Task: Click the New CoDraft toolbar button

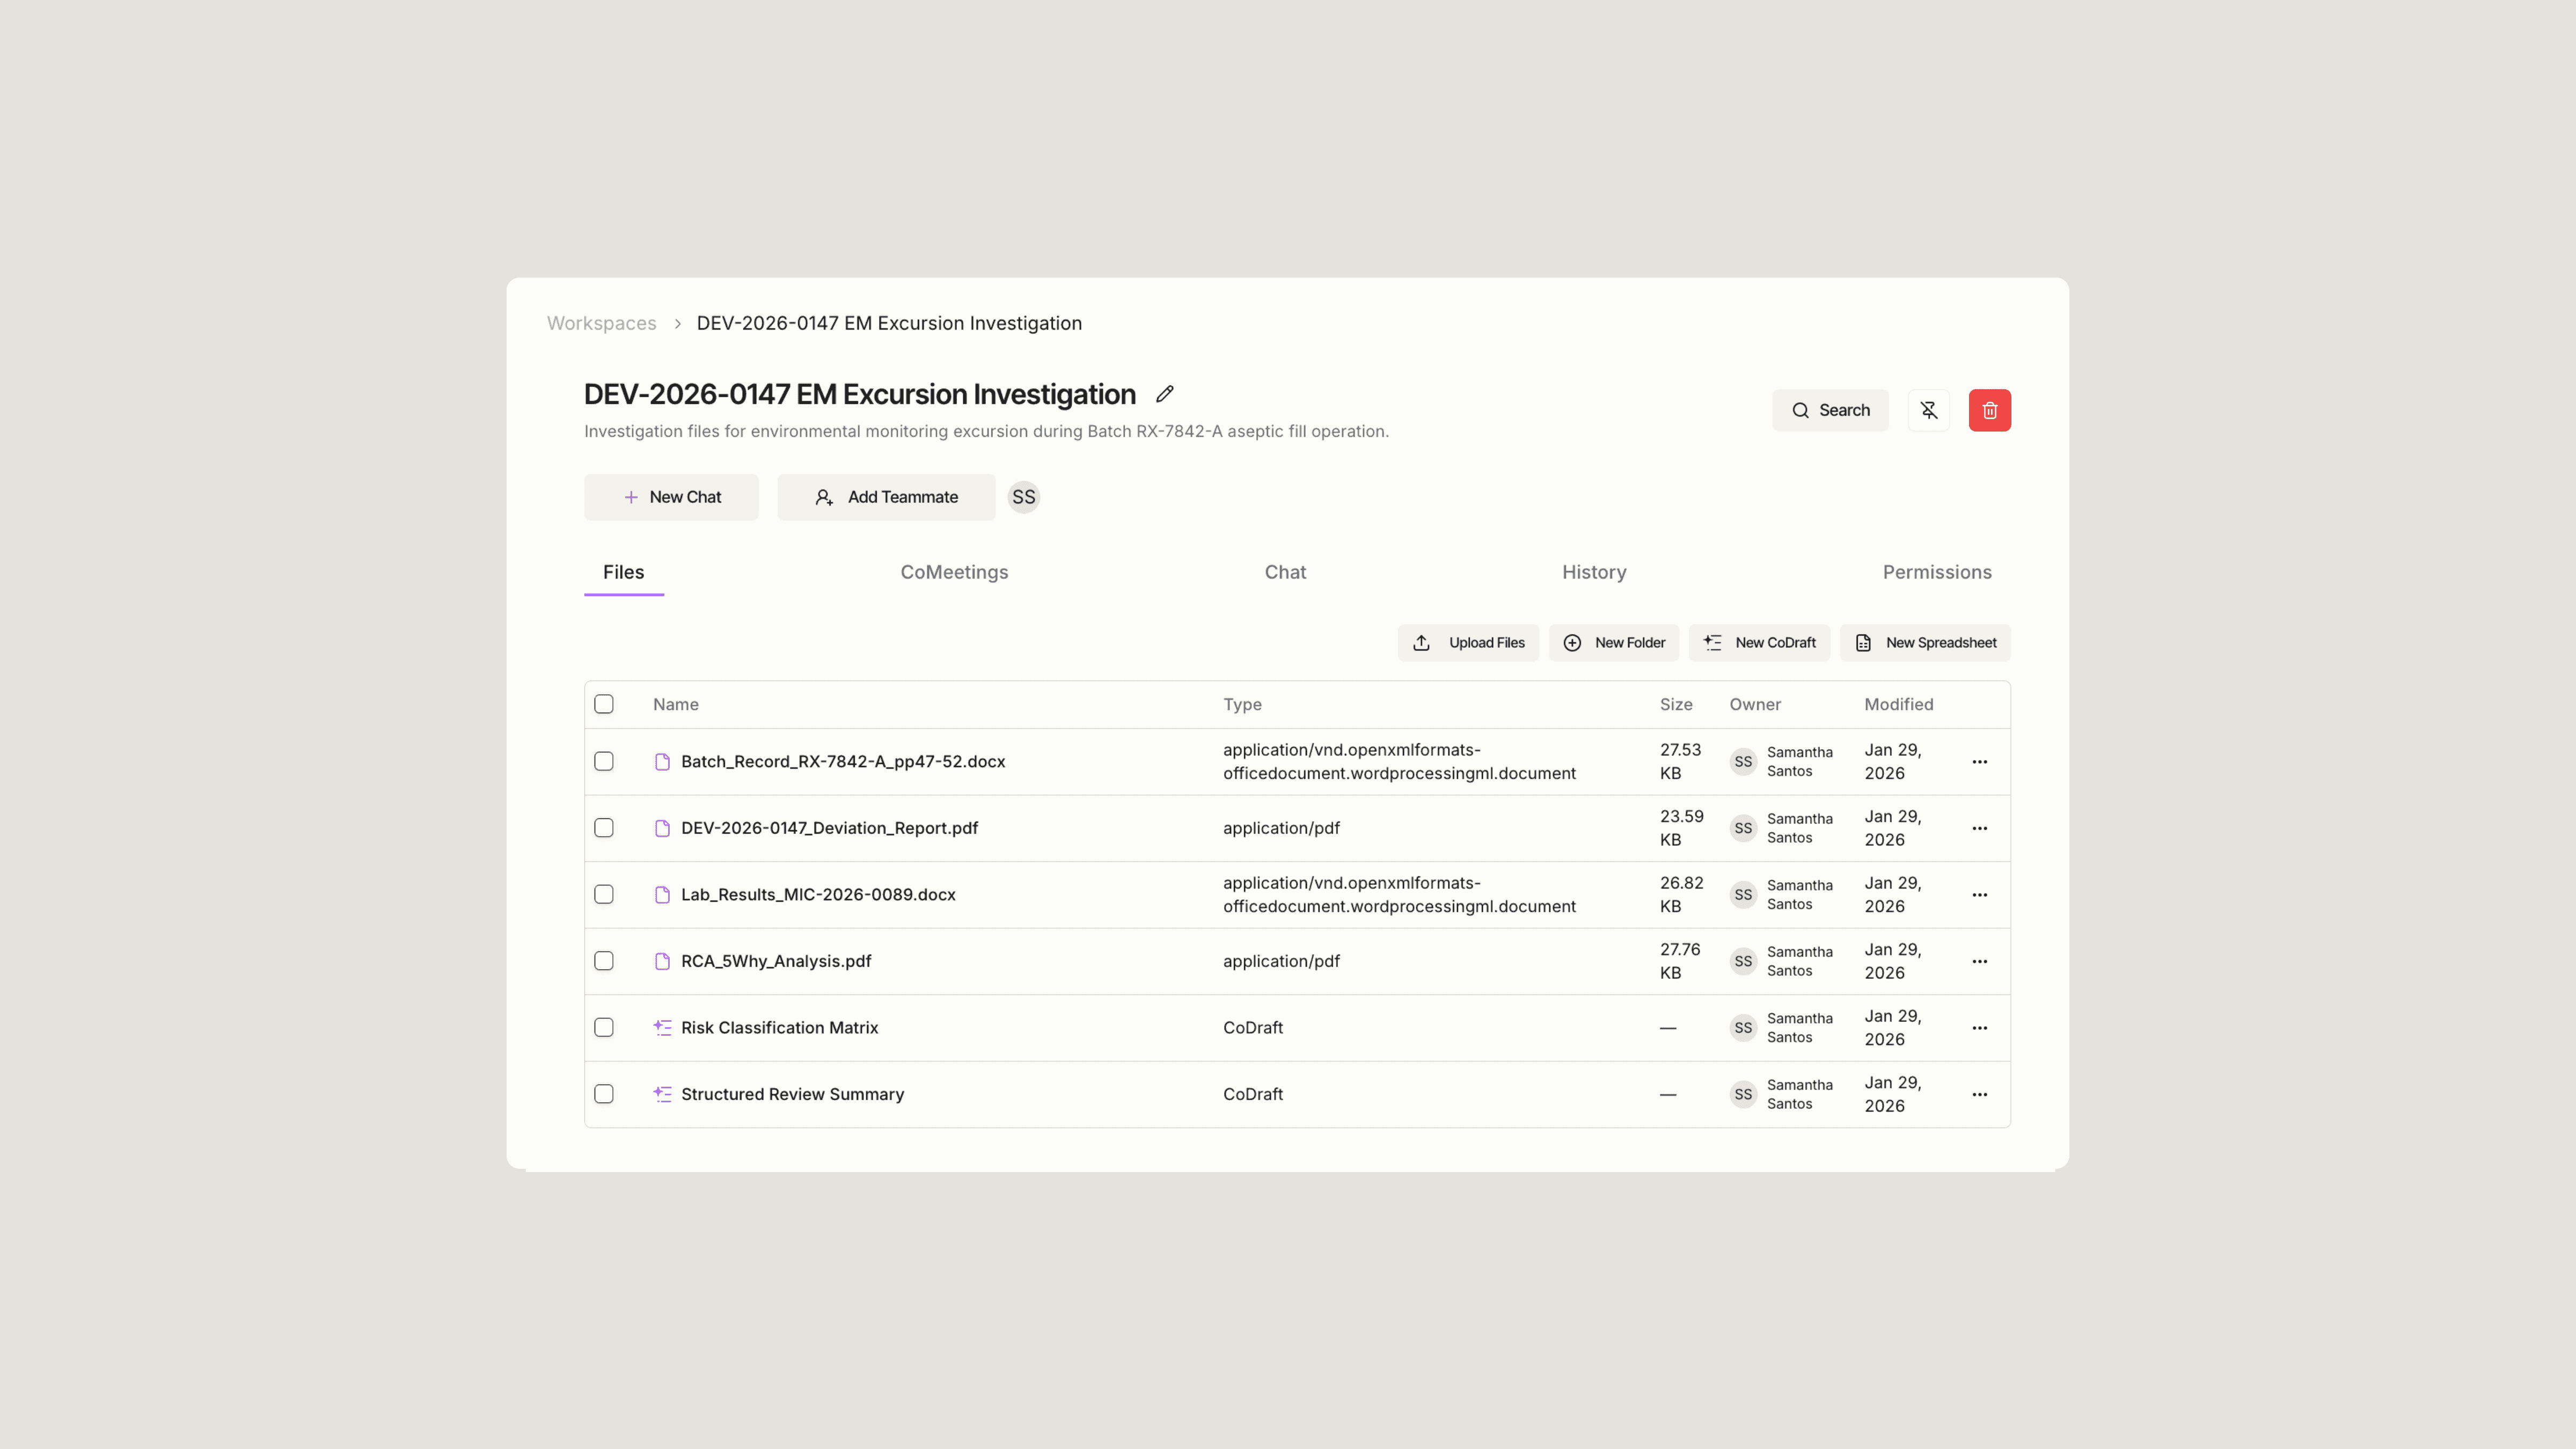Action: click(x=1759, y=643)
